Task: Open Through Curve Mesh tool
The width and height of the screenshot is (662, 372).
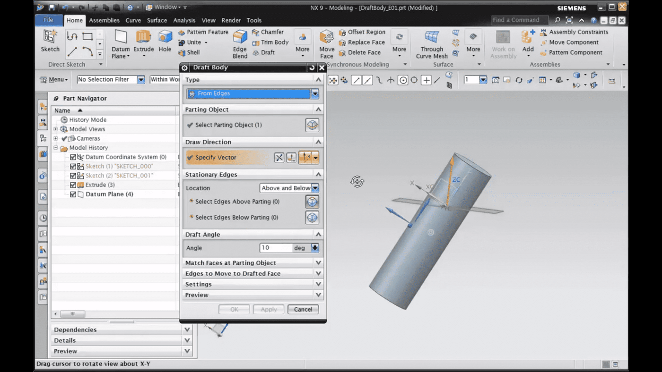Action: tap(432, 45)
